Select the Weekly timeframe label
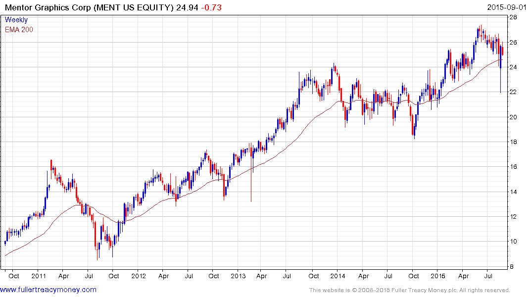 coord(16,20)
